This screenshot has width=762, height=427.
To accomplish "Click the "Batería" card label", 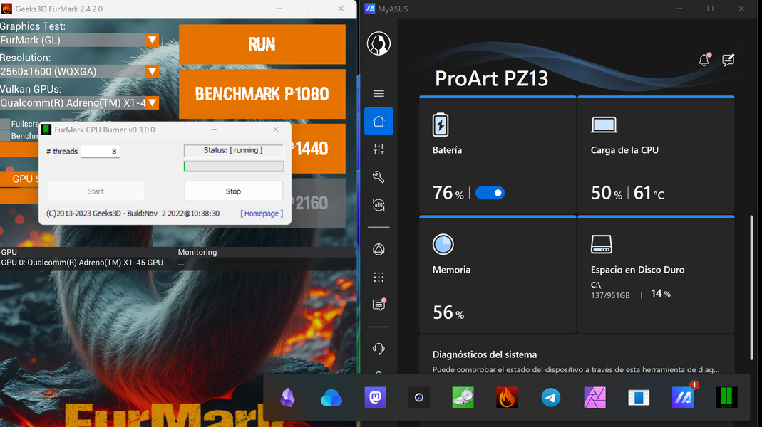I will coord(447,150).
